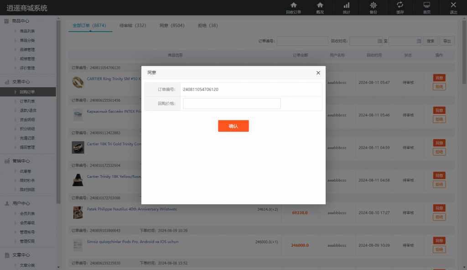The height and width of the screenshot is (270, 467).
Task: Focus the 订单编号 search field
Action: coord(302,41)
